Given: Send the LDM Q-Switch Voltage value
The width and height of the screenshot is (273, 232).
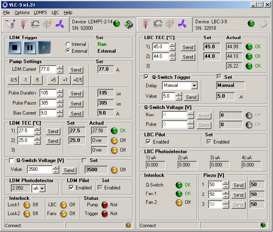Looking at the screenshot, I should 69,170.
